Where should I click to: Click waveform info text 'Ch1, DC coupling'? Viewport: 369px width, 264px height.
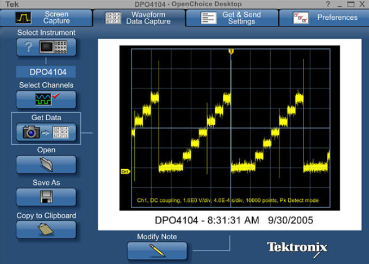coord(159,200)
